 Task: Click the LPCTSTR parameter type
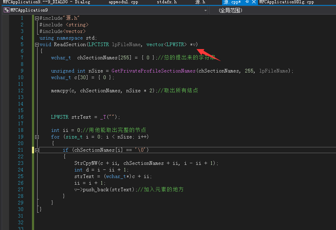click(x=99, y=45)
